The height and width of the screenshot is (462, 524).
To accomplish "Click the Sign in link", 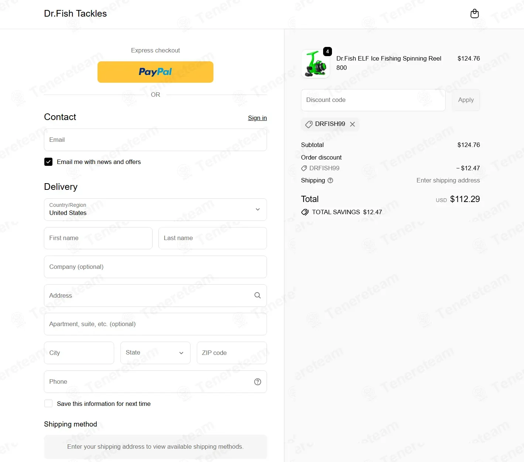I will 257,118.
